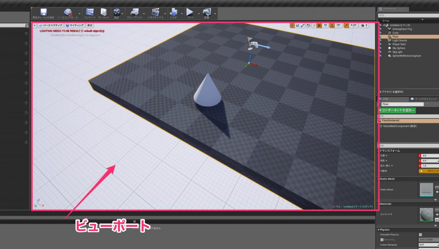This screenshot has width=439, height=249.
Task: Toggle grid snapping in viewport toolbar
Action: point(318,26)
